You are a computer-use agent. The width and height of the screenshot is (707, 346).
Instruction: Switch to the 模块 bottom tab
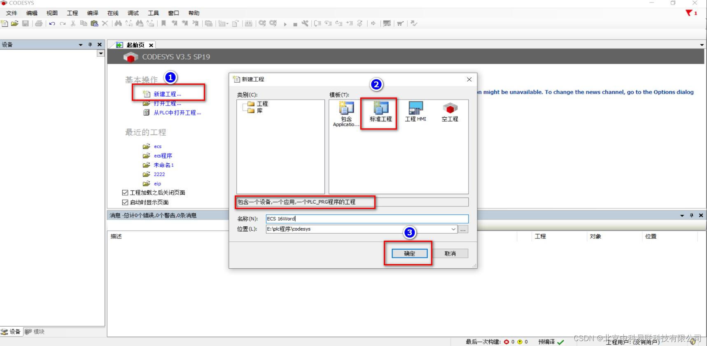click(35, 332)
